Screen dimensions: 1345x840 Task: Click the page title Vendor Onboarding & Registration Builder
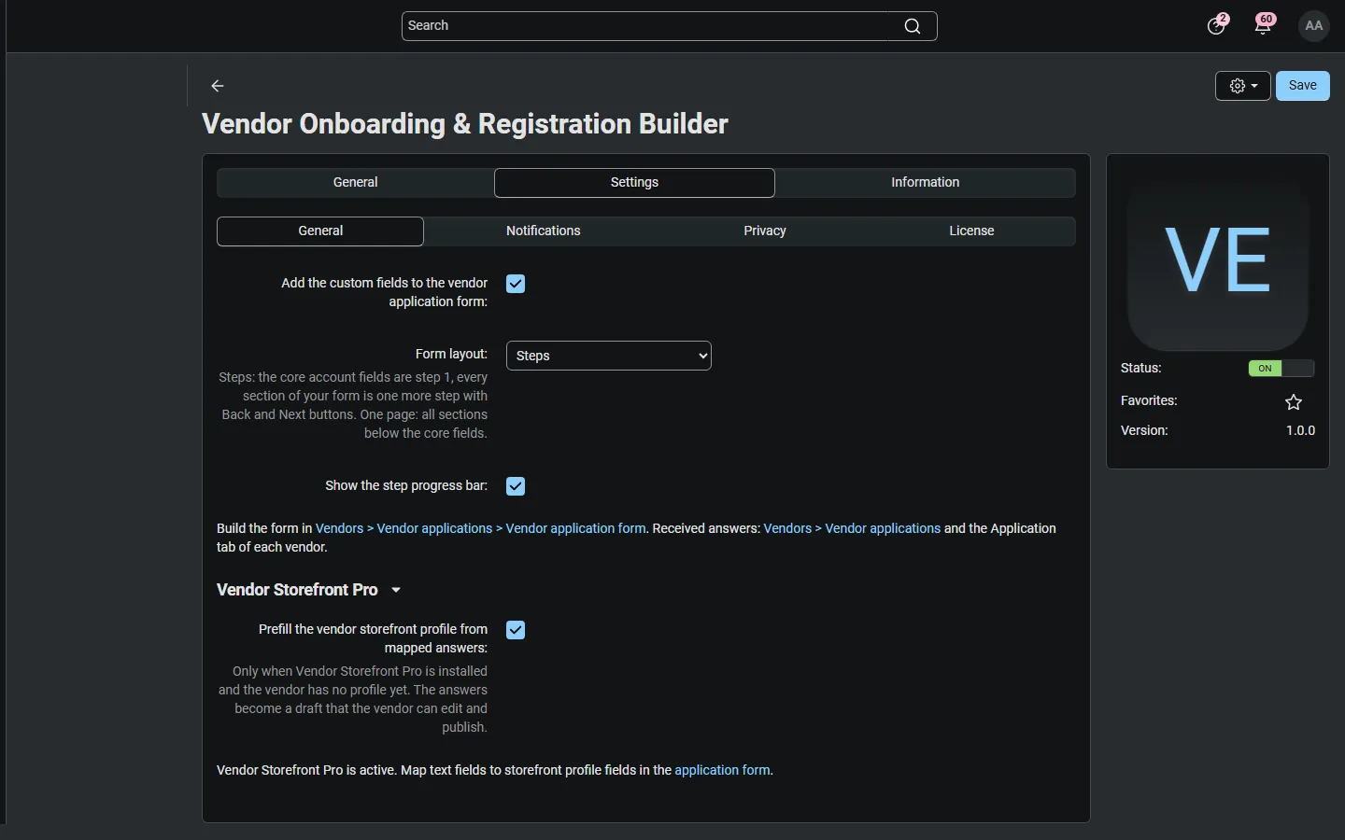click(465, 124)
